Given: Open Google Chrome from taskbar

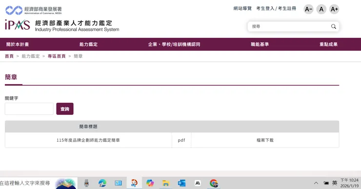Looking at the screenshot, I should click(x=214, y=183).
